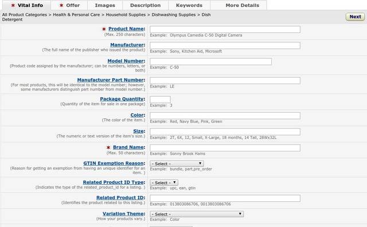Click the 'Health & Personal Care' breadcrumb text
The height and width of the screenshot is (227, 367).
point(76,15)
